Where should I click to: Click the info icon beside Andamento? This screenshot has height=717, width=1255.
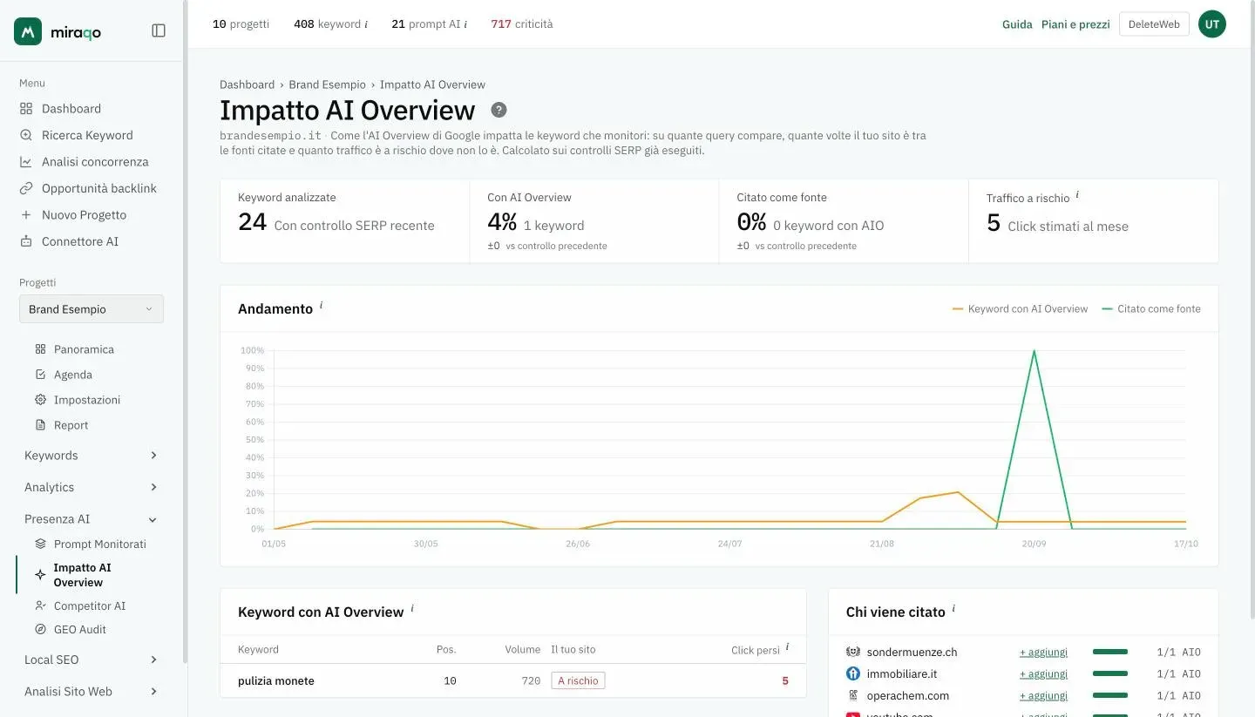[x=321, y=306]
